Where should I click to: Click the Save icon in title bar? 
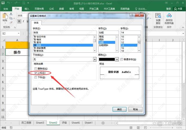click(x=3, y=3)
